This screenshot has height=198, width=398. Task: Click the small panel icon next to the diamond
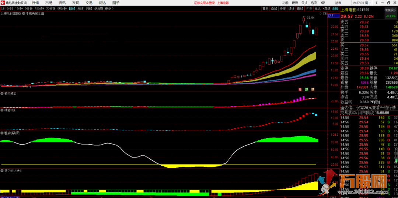(324, 13)
